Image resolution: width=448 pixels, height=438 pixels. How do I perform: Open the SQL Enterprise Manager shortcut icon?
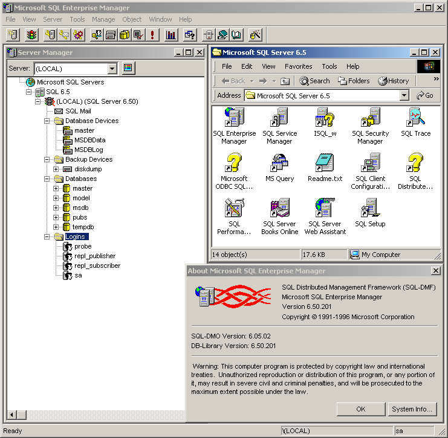pyautogui.click(x=233, y=118)
